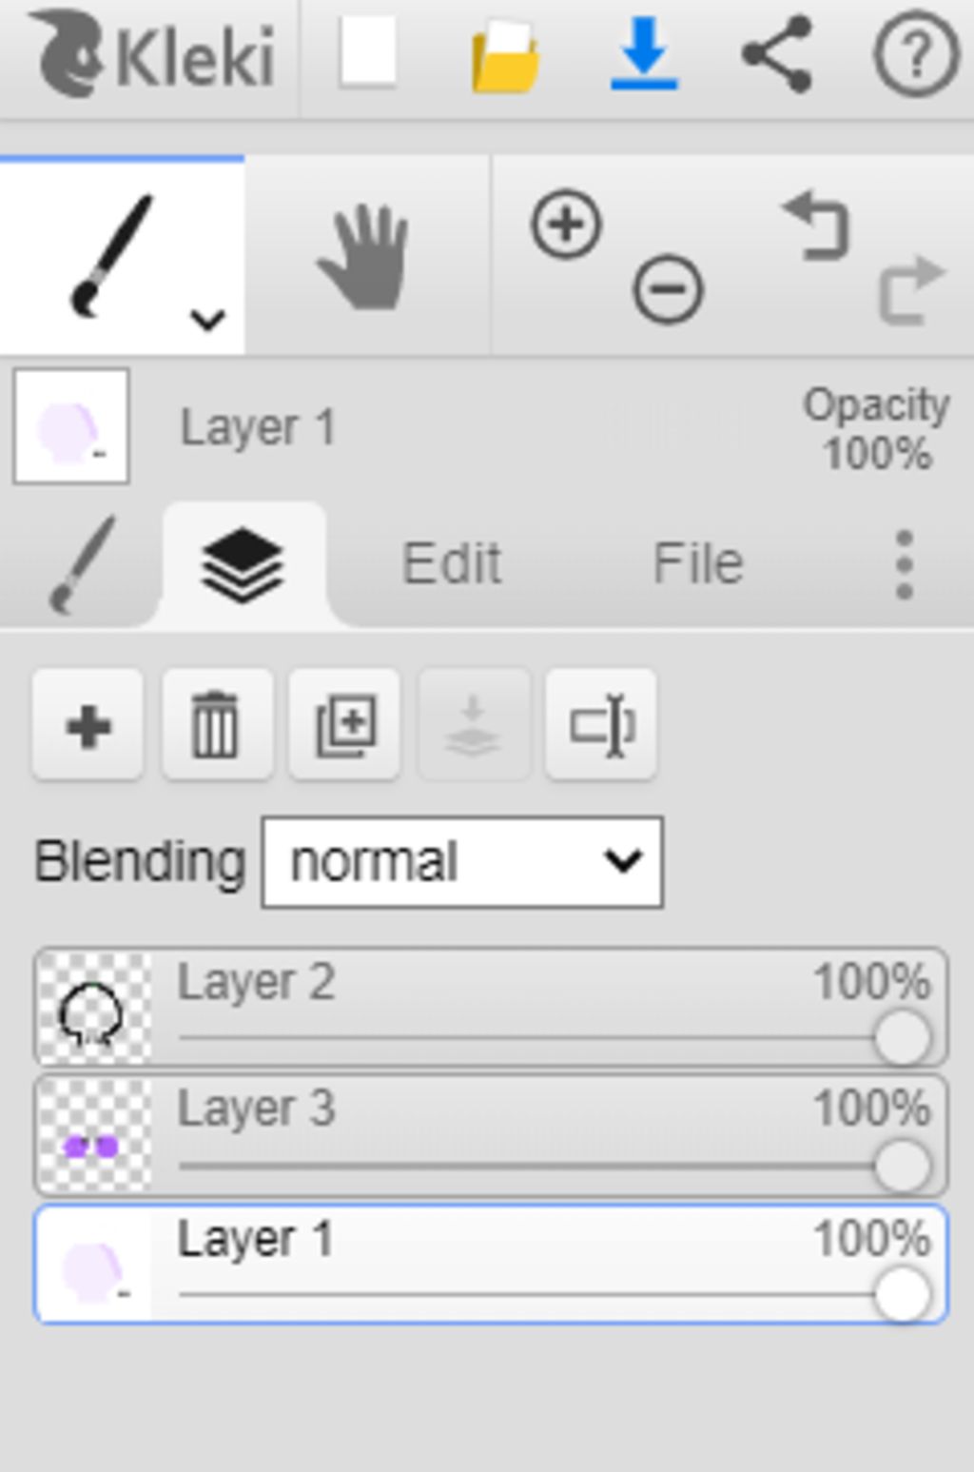The image size is (974, 1472).
Task: Open the Blending mode dropdown
Action: [x=462, y=862]
